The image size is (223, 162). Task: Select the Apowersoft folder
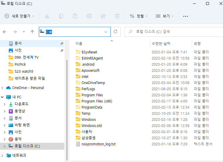point(87,70)
